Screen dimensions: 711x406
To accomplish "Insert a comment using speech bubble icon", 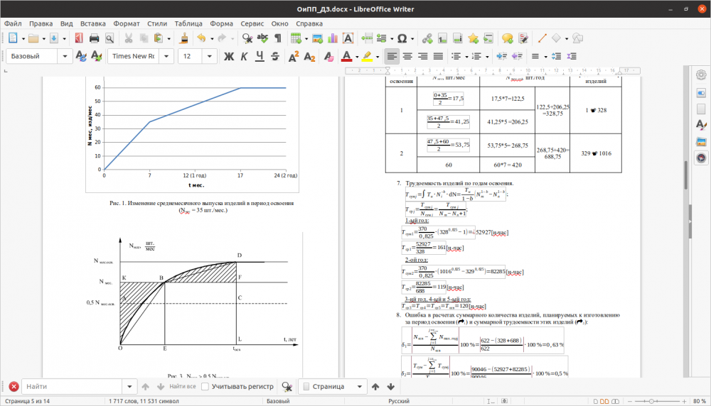I will pyautogui.click(x=507, y=38).
